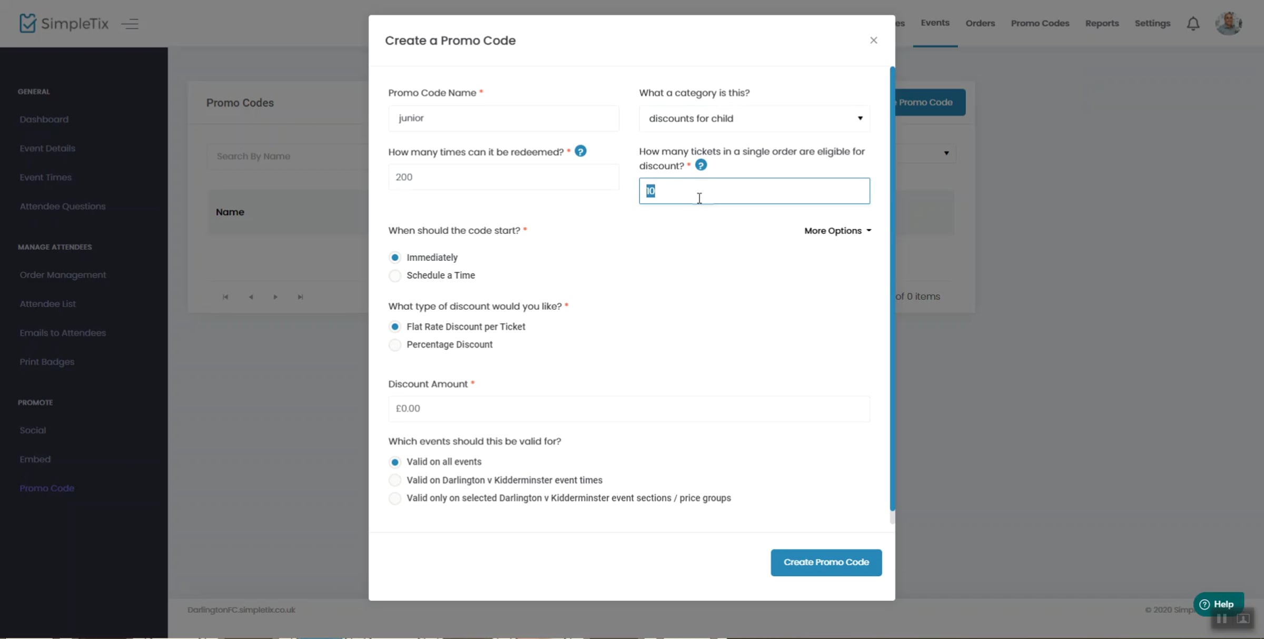Switch to the Orders tab
This screenshot has height=639, width=1264.
point(980,24)
